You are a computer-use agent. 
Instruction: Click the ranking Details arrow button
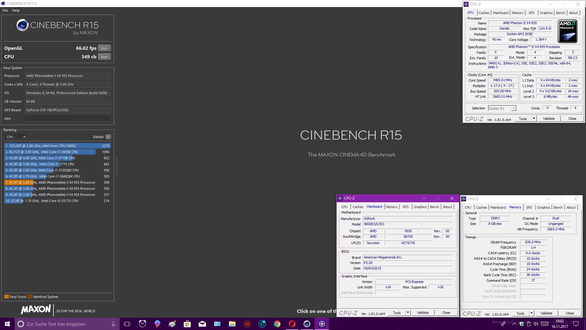(108, 137)
